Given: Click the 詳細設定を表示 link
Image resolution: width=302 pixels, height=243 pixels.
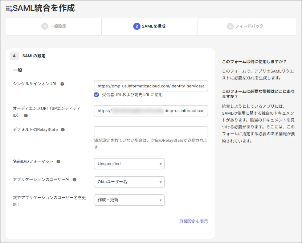Looking at the screenshot, I should click(x=193, y=221).
